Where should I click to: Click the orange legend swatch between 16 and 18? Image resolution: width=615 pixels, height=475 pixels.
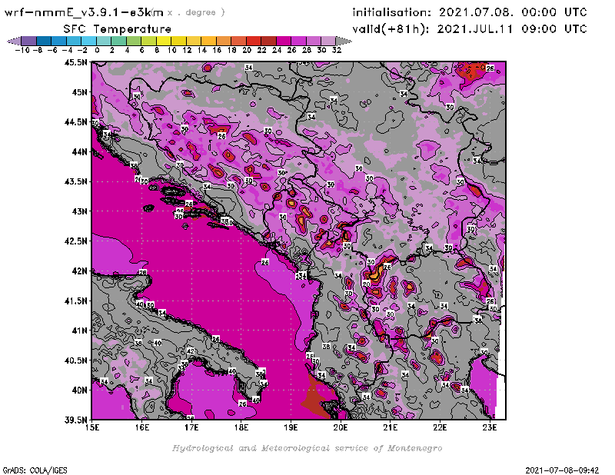(224, 41)
